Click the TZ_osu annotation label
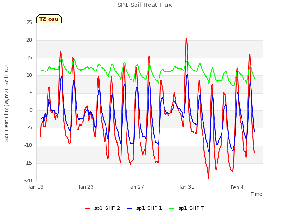Screen dimensions: 290x217 [49, 19]
